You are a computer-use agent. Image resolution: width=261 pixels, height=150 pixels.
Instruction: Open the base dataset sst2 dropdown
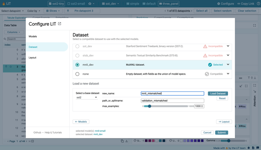[x=87, y=97]
